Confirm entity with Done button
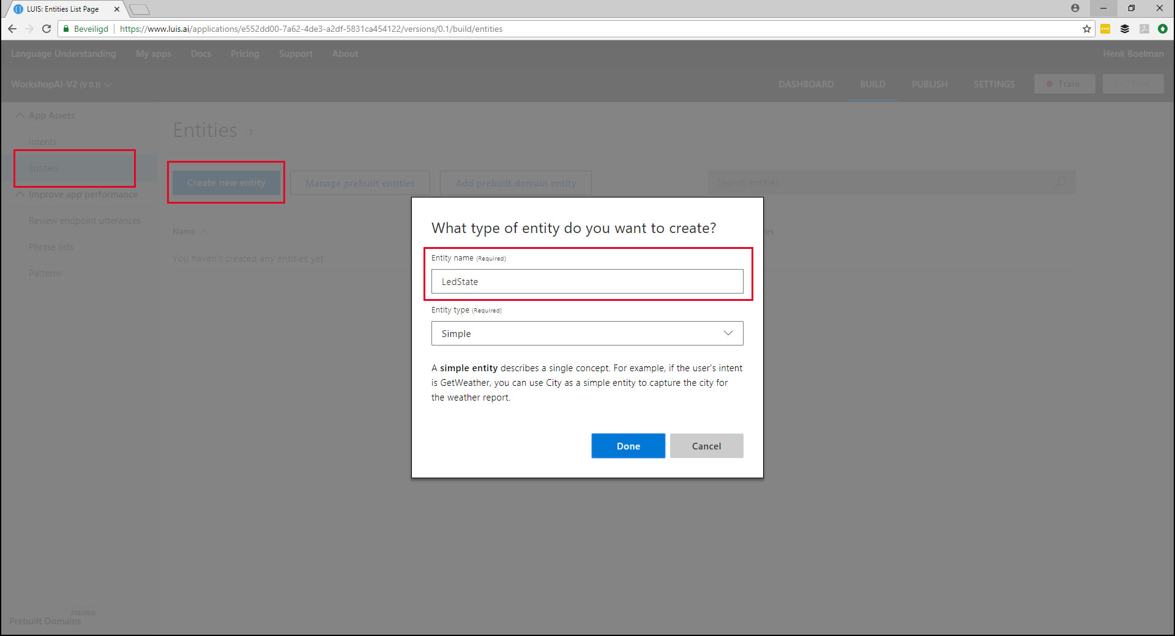1175x636 pixels. [628, 446]
